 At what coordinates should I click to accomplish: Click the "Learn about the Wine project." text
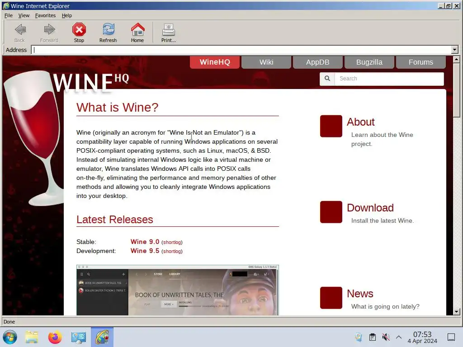pyautogui.click(x=382, y=139)
